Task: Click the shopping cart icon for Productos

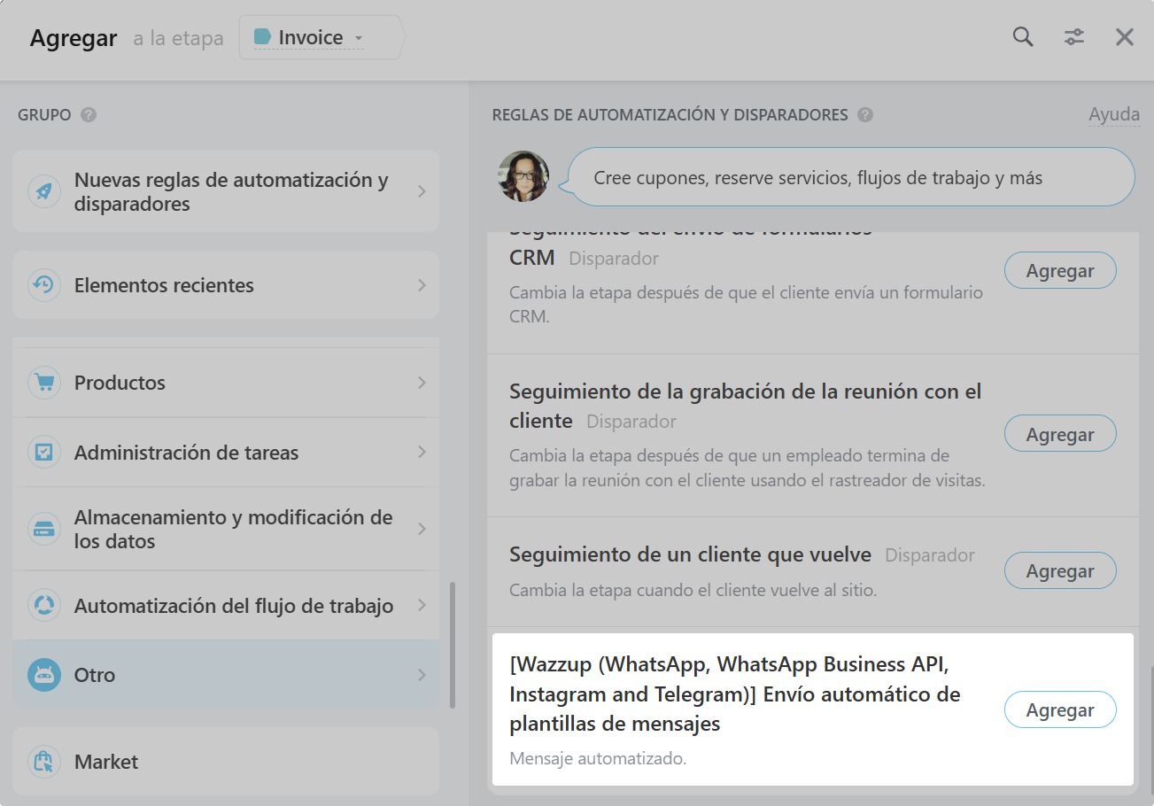Action: coord(44,383)
